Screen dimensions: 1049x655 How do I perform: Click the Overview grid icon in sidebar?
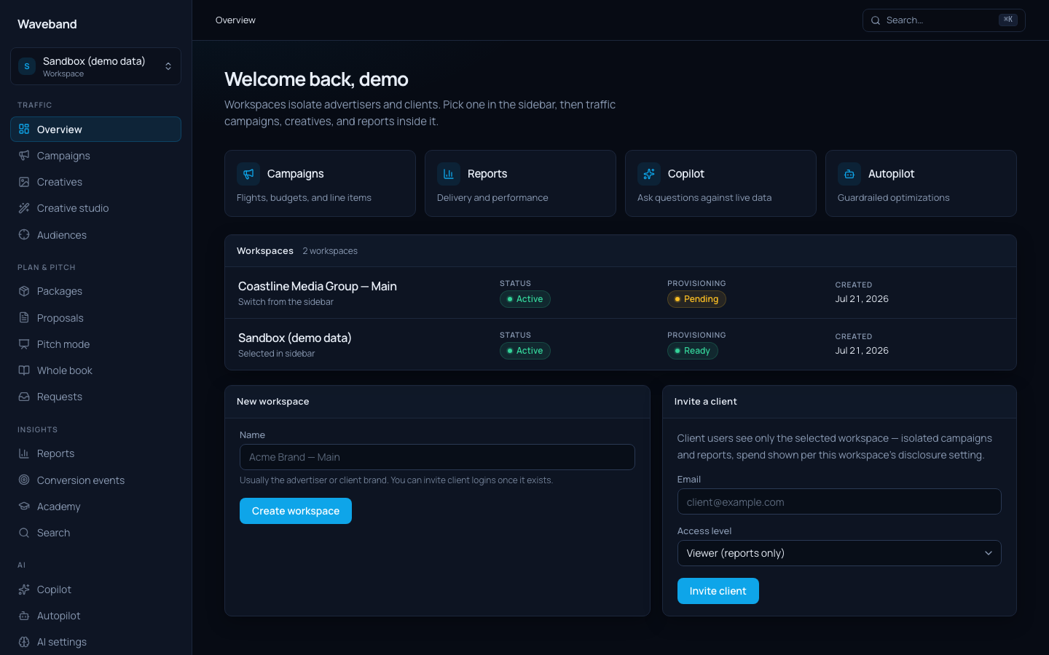click(24, 129)
